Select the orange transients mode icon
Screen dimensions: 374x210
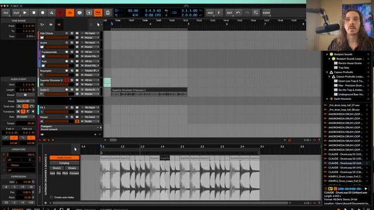point(23,111)
